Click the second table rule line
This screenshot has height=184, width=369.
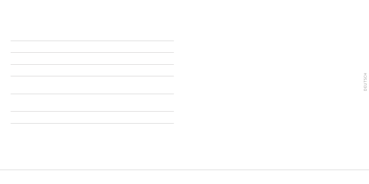(92, 53)
